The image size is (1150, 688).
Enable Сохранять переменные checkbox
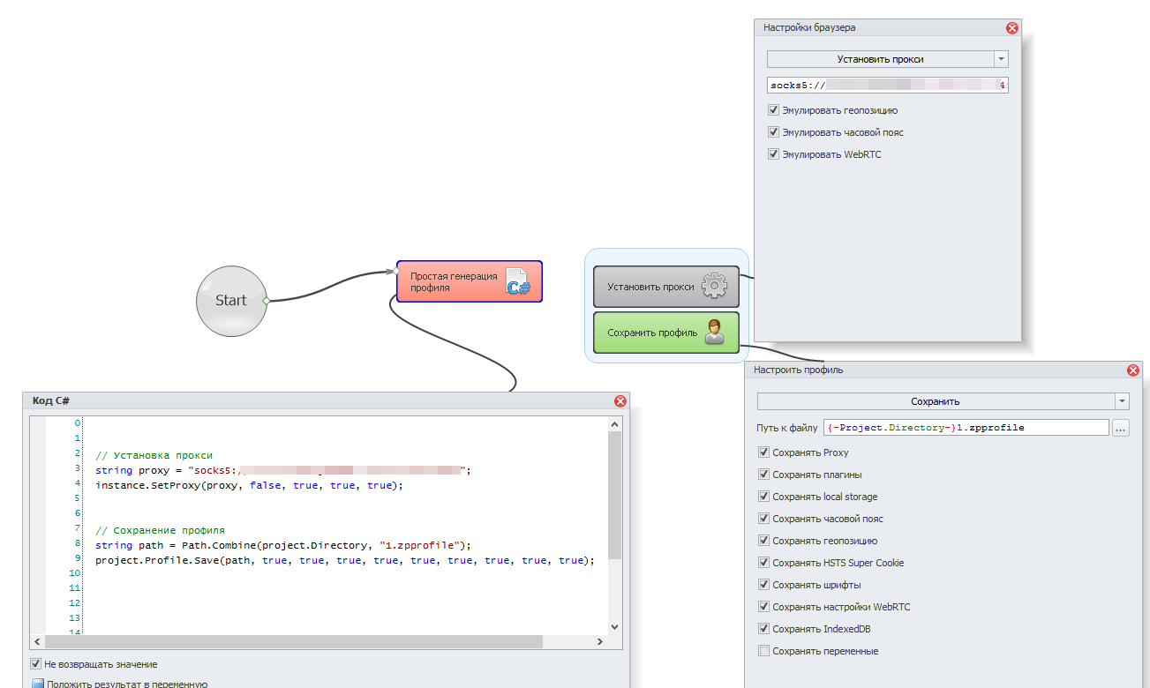[763, 652]
